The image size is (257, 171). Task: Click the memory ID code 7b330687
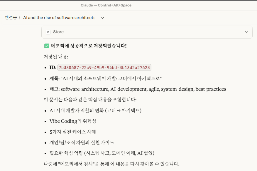tap(104, 68)
